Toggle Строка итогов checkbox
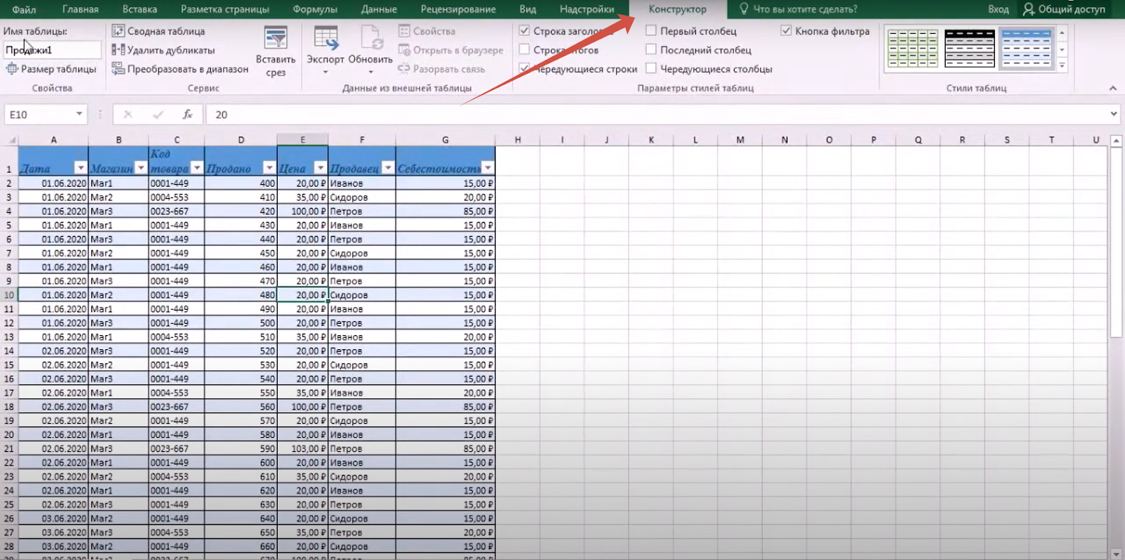Screen dimensions: 1125x560 (524, 50)
